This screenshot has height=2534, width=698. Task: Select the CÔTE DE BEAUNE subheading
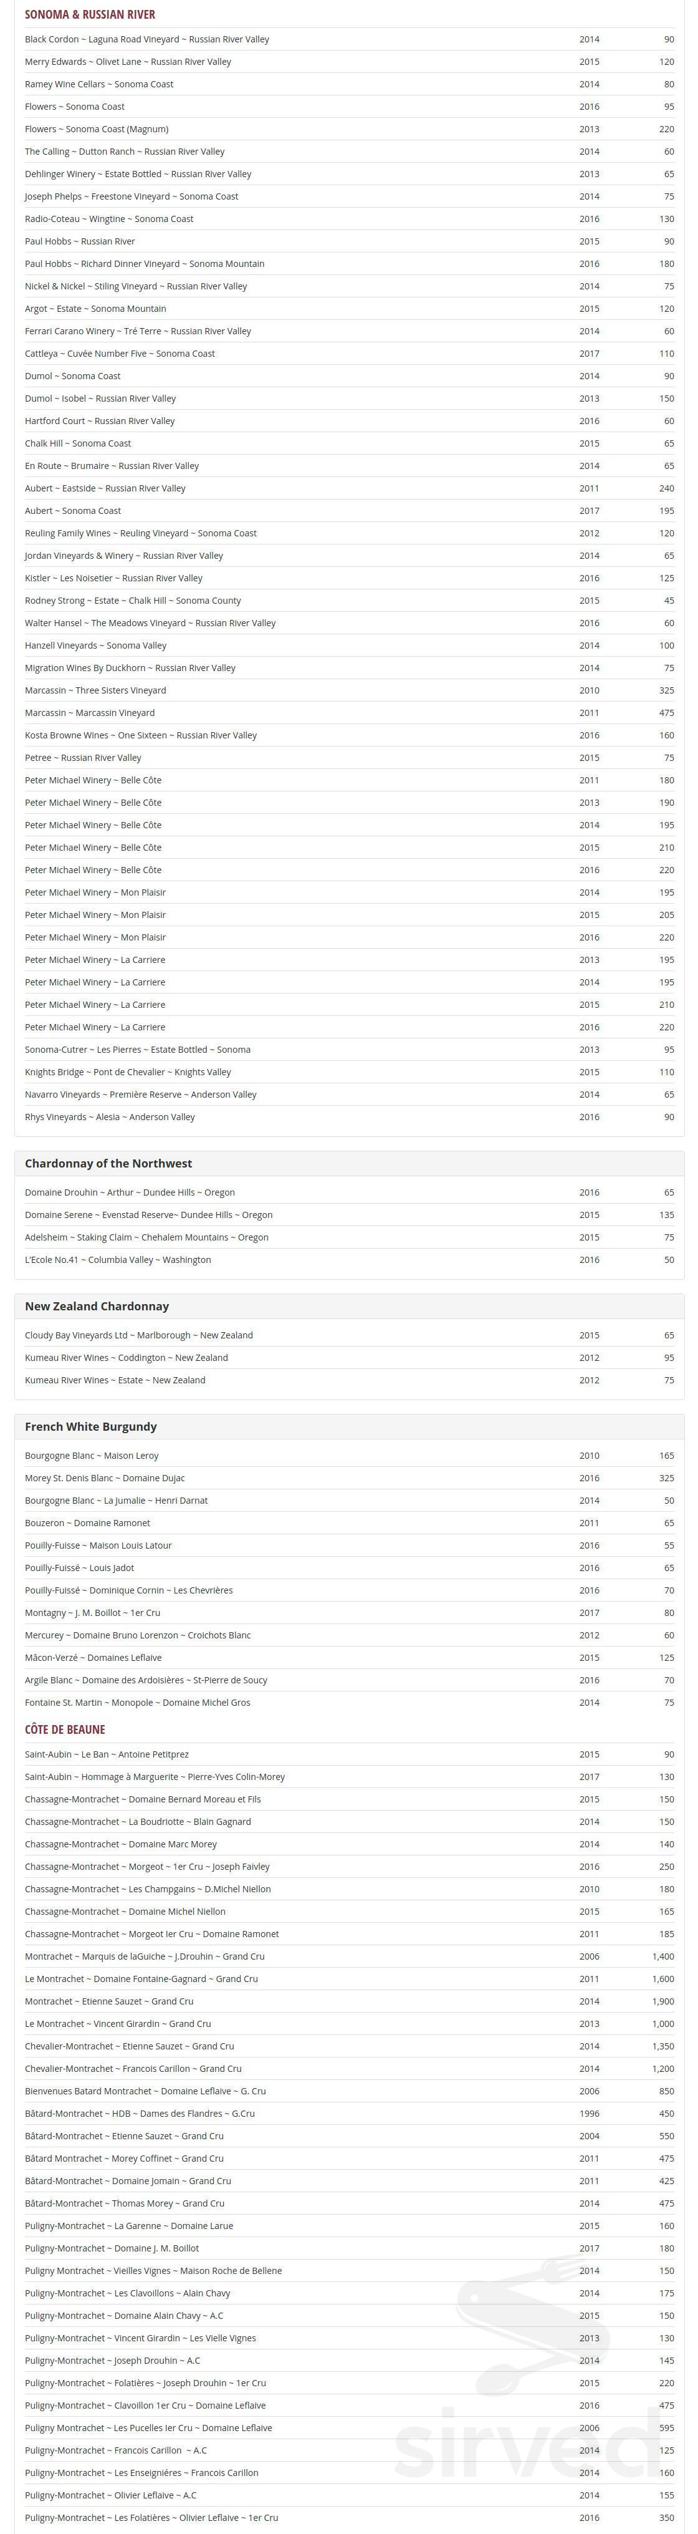point(65,1728)
